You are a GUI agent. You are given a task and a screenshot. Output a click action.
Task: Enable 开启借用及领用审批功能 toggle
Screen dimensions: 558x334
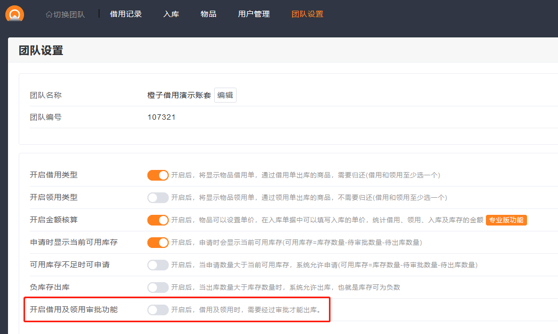click(158, 310)
